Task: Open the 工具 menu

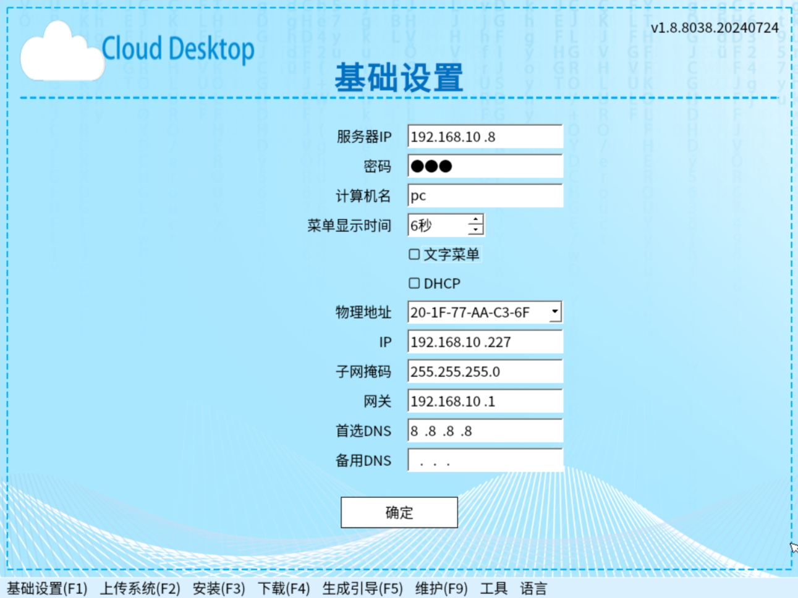Action: 494,589
